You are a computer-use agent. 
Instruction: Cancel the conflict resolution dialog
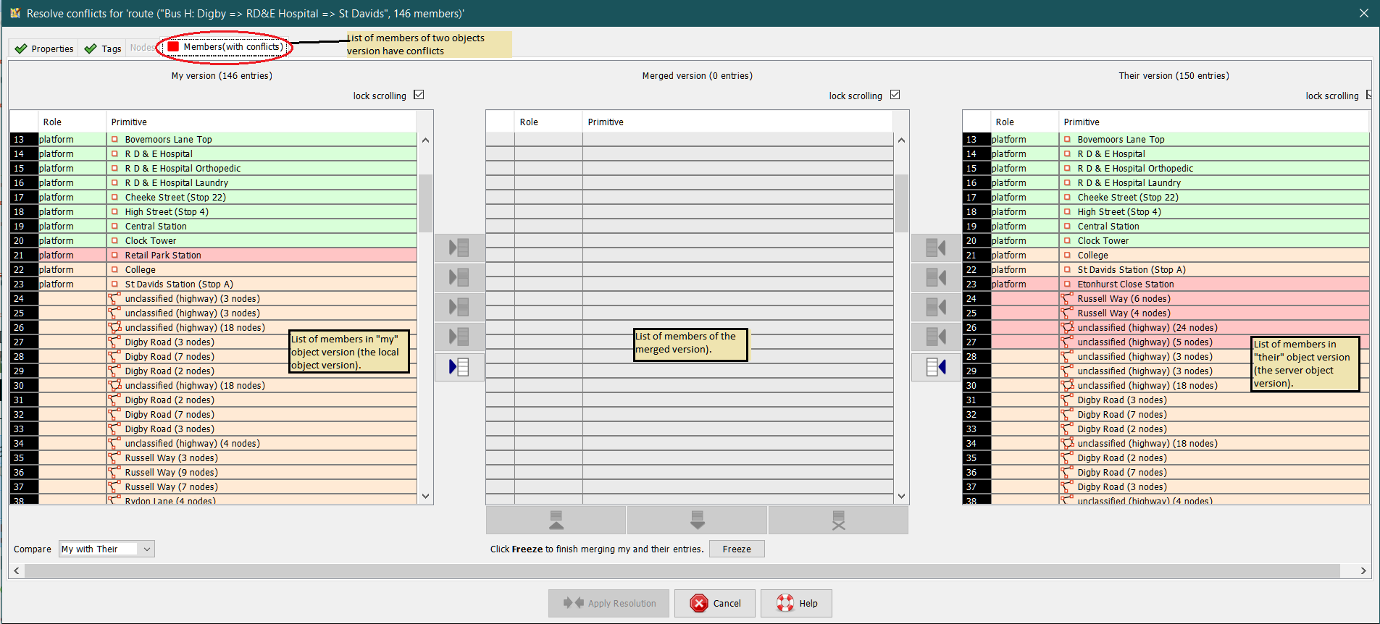[x=715, y=604]
